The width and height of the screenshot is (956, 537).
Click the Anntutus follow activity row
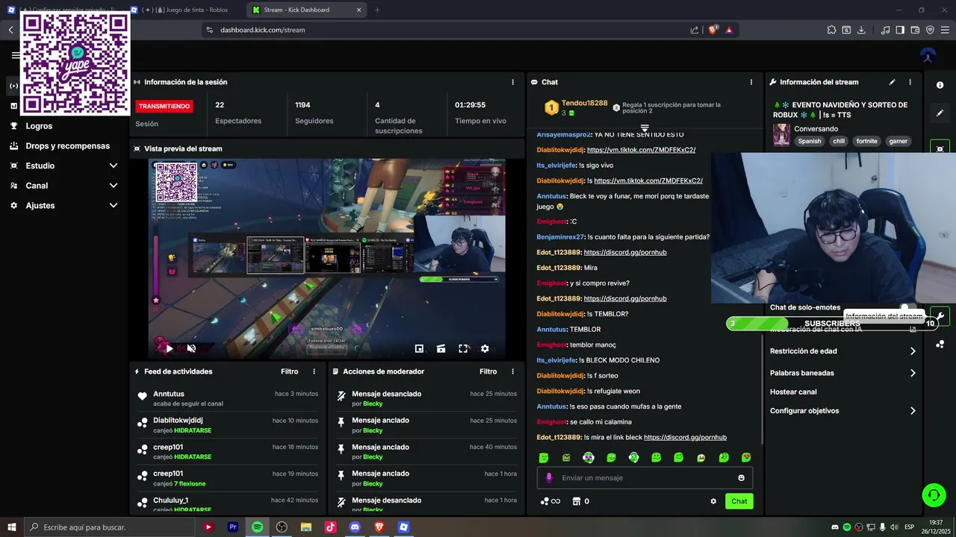[228, 398]
